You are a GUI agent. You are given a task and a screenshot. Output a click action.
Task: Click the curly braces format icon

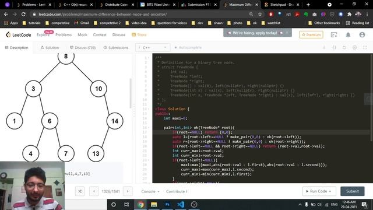click(x=334, y=48)
